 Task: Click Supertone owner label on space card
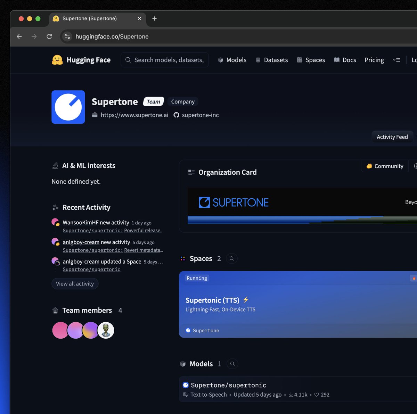tap(203, 330)
